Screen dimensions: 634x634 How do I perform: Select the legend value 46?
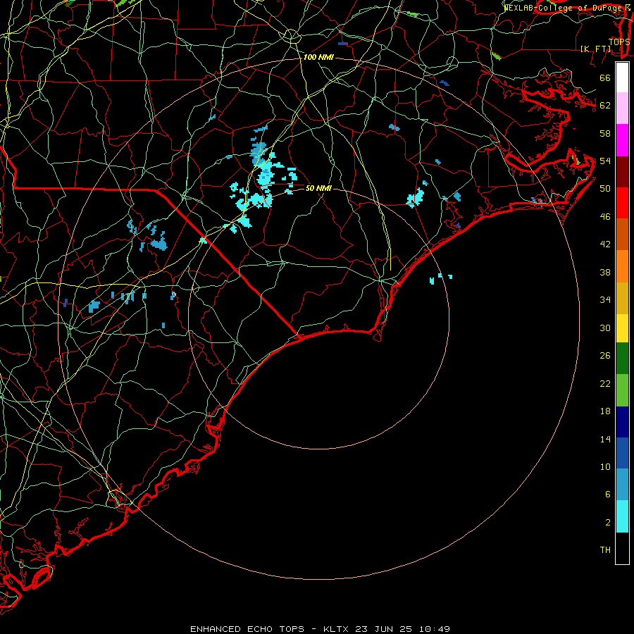[605, 217]
